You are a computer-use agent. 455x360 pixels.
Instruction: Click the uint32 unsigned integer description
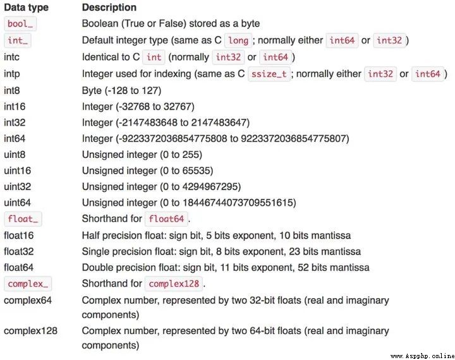pos(161,186)
